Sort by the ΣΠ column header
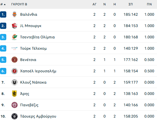Viewport: 157px width, 121px height. (x=131, y=4)
